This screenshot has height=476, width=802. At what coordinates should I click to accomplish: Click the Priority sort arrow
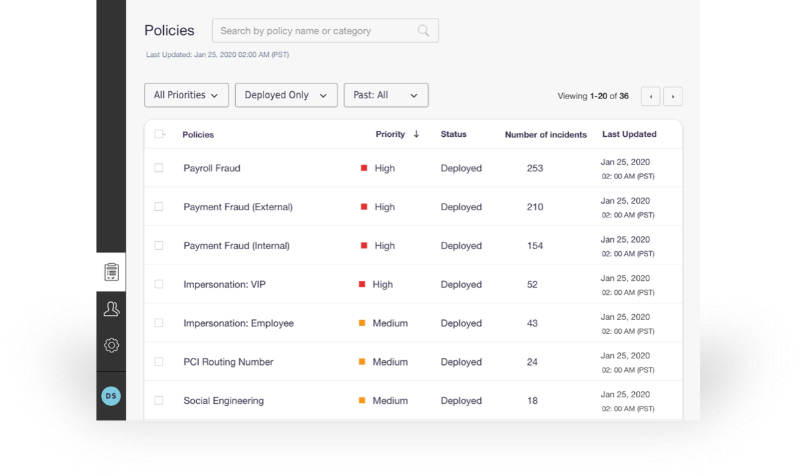(x=416, y=134)
